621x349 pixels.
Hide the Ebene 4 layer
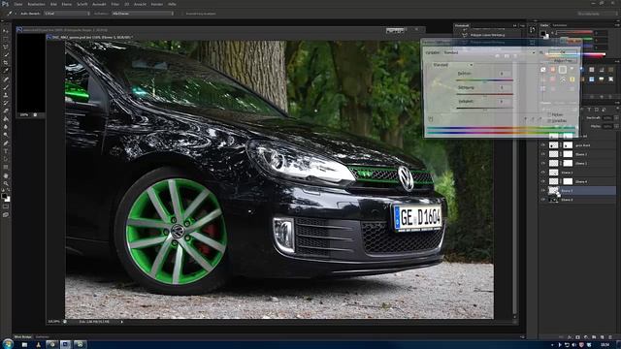click(x=543, y=181)
